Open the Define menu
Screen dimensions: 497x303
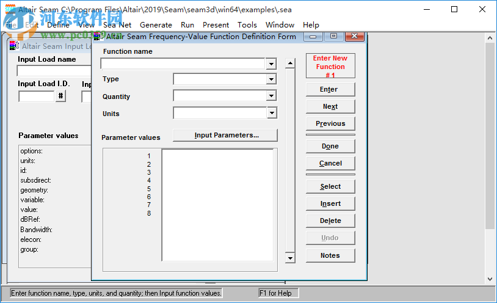click(x=59, y=25)
